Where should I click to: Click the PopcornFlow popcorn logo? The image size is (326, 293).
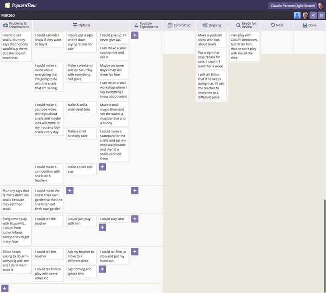[x=8, y=5]
